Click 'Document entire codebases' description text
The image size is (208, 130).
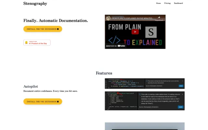(x=50, y=91)
